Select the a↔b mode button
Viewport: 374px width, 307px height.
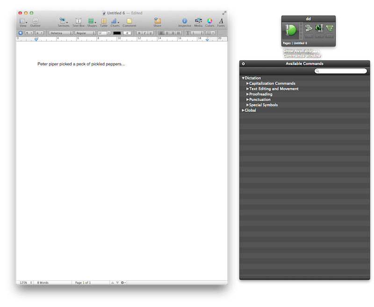tap(319, 36)
